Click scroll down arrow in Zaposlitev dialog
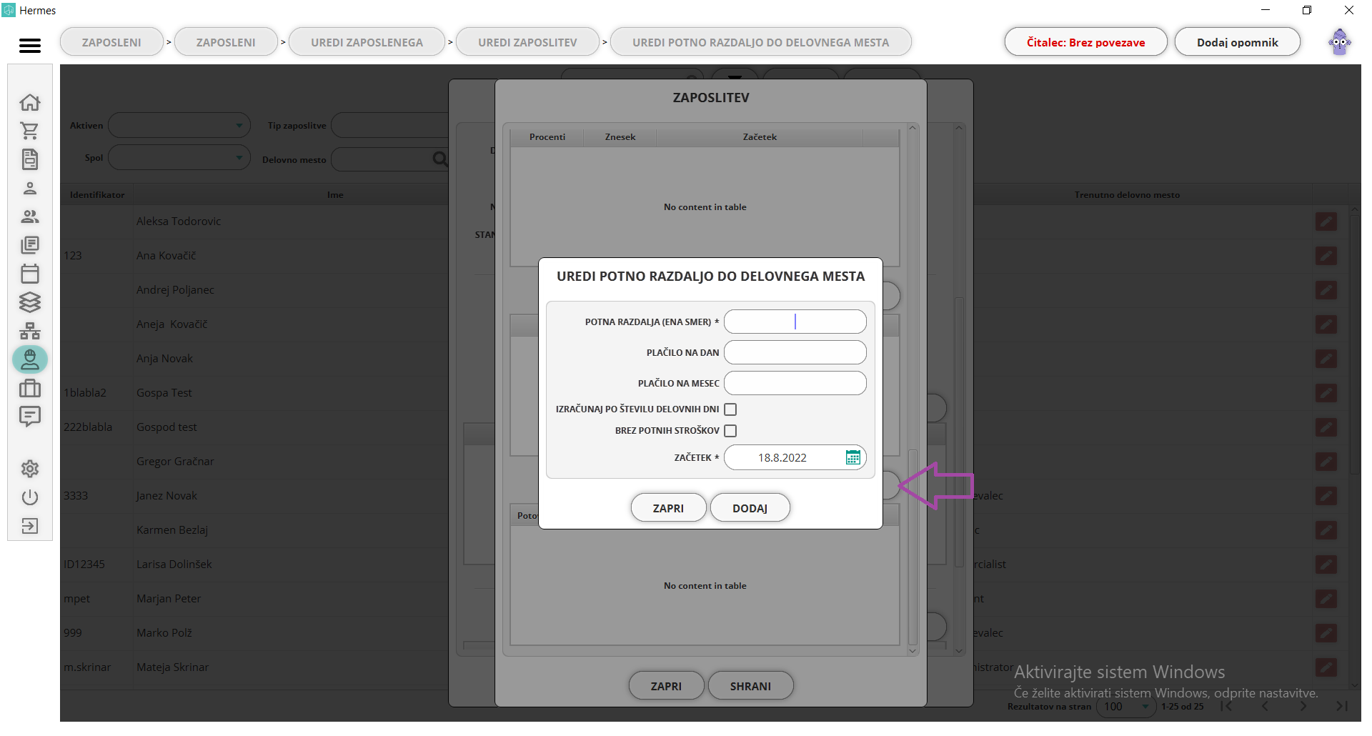The image size is (1372, 736). (913, 651)
